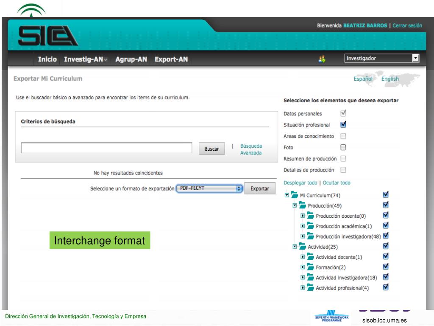Click the Mi Curriculum folder icon
Image resolution: width=434 pixels, height=326 pixels.
(x=295, y=195)
